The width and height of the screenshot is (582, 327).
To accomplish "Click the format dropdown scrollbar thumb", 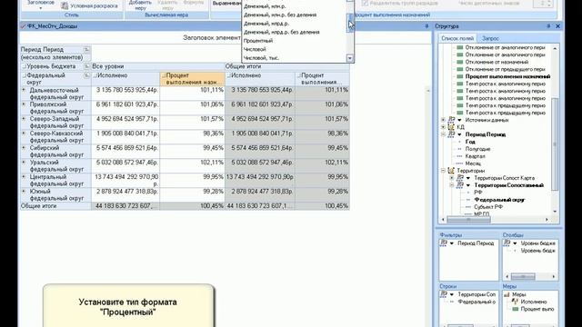I will pyautogui.click(x=349, y=23).
